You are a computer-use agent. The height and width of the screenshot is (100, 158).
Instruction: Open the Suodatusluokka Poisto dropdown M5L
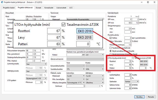click(95, 69)
